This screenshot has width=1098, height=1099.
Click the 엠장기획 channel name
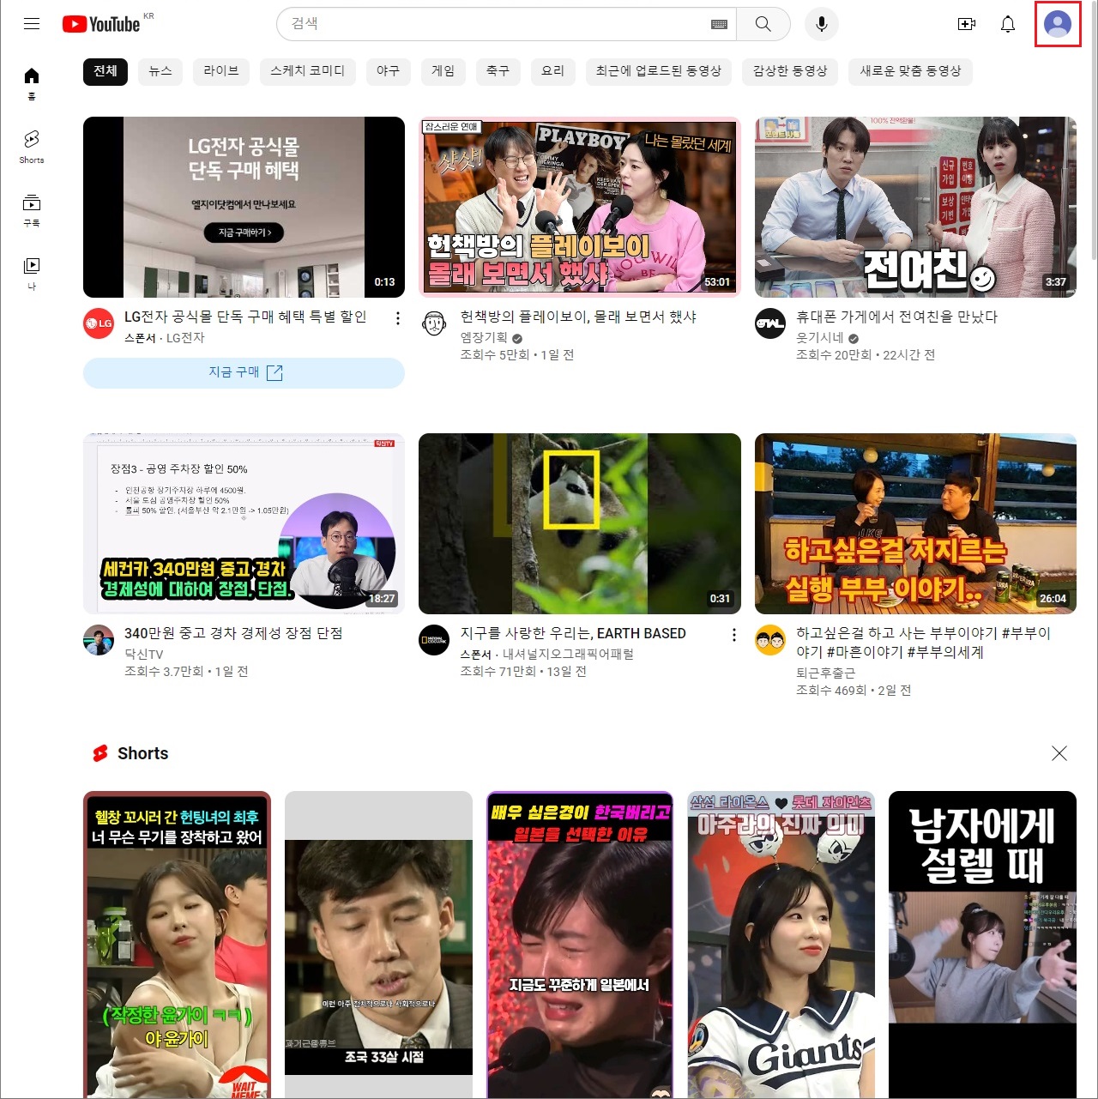pyautogui.click(x=484, y=338)
